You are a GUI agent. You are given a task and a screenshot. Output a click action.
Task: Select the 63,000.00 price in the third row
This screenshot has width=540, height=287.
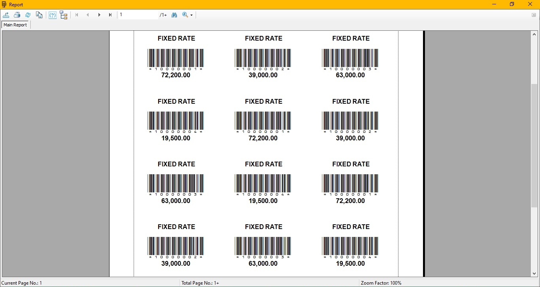click(176, 201)
